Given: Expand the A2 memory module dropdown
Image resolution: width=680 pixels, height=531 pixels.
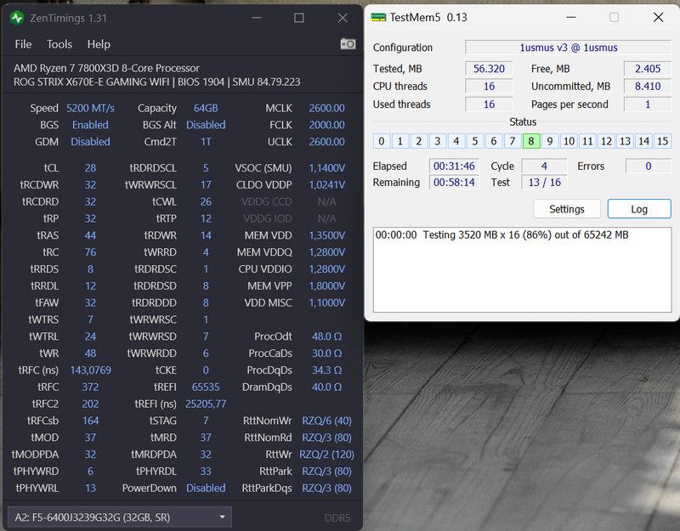Looking at the screenshot, I should [x=120, y=517].
